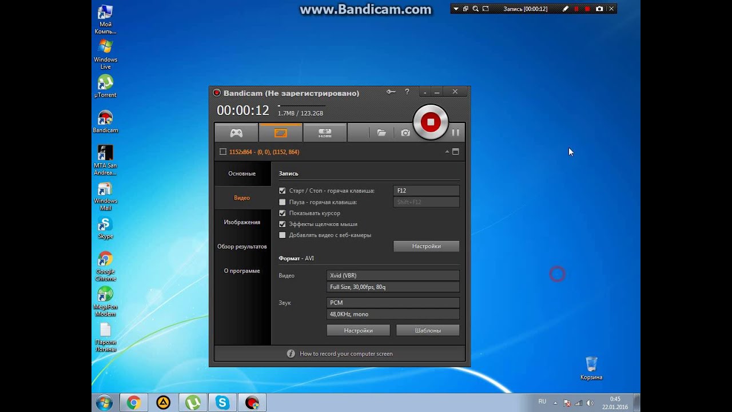Click the key (register) icon
Screen dimensions: 732x412
[391, 92]
